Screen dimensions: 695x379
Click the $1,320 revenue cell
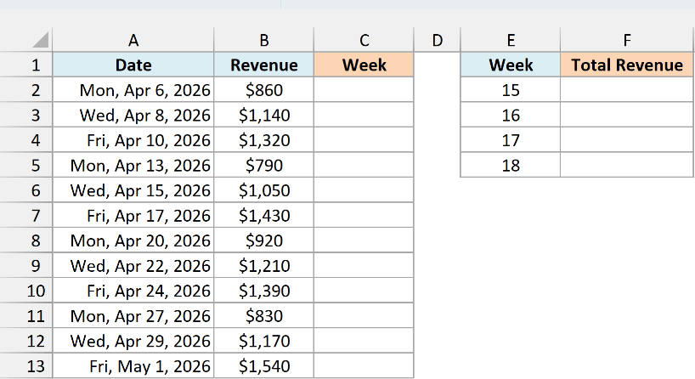point(263,140)
